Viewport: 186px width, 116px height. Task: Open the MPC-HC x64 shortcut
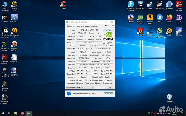tap(160, 5)
